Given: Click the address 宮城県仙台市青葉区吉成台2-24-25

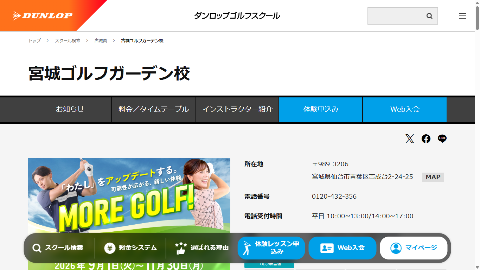Looking at the screenshot, I should [363, 177].
